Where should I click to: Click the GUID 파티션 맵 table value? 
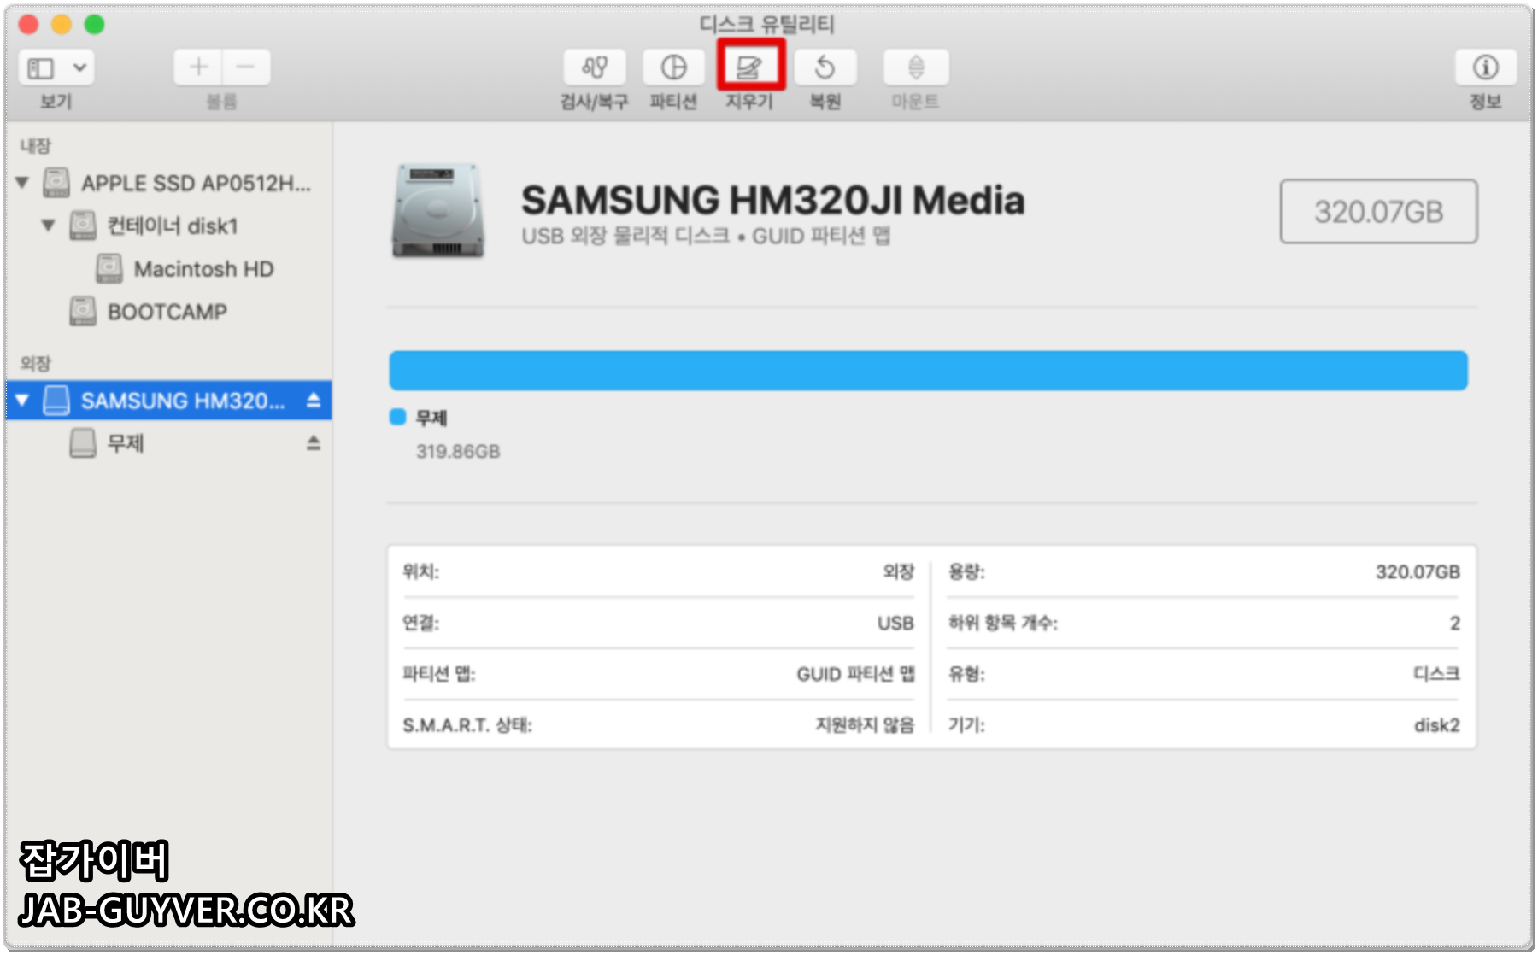(855, 674)
